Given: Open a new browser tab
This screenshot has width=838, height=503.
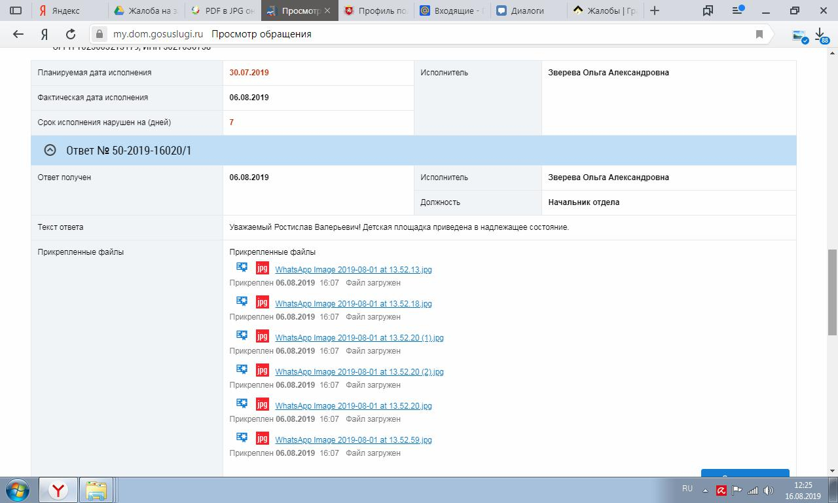Looking at the screenshot, I should 655,10.
